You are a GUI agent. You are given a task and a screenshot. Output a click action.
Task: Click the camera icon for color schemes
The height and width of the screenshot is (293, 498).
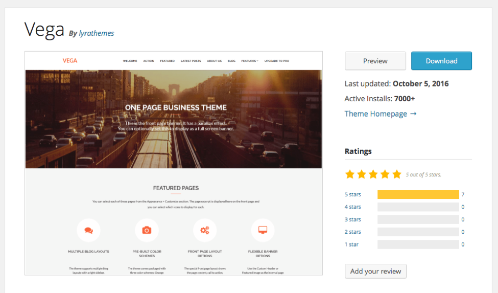point(147,230)
